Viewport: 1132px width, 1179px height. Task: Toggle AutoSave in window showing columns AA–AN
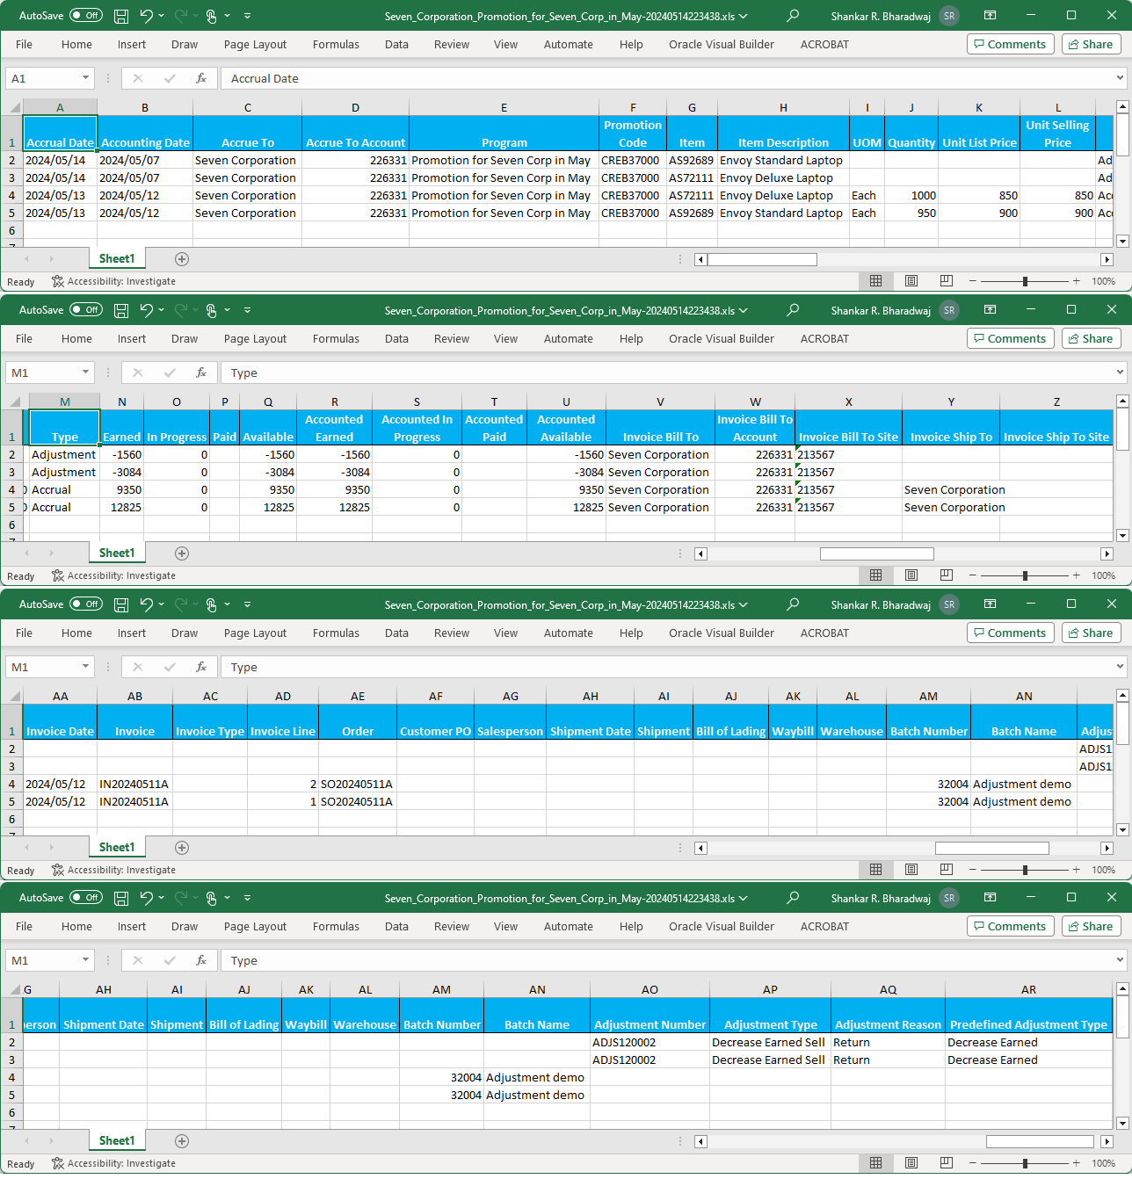[x=86, y=604]
